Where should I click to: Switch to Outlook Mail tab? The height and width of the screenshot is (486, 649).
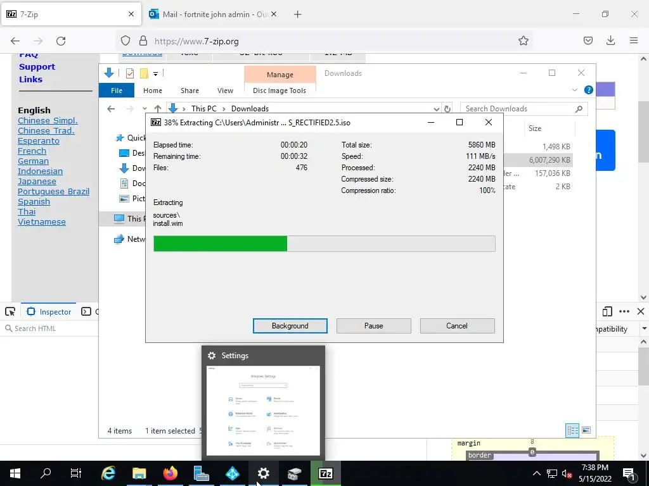coord(213,14)
